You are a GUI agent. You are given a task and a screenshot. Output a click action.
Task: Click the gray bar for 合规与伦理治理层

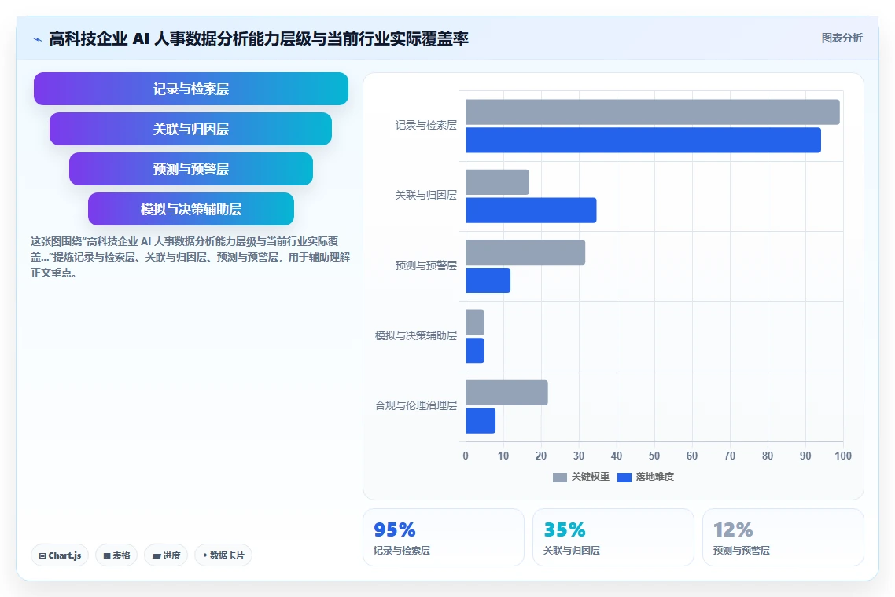[506, 392]
